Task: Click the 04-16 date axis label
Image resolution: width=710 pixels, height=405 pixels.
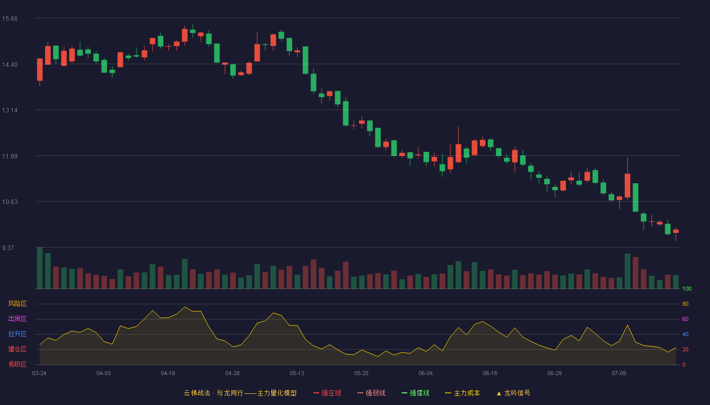Action: pyautogui.click(x=168, y=373)
